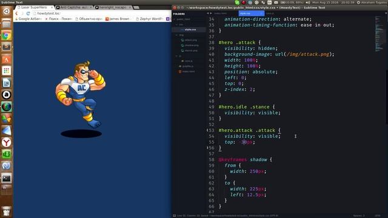Switch to Laser SuperHero Chrome tab
Screen dimensions: 388x218
click(x=34, y=7)
